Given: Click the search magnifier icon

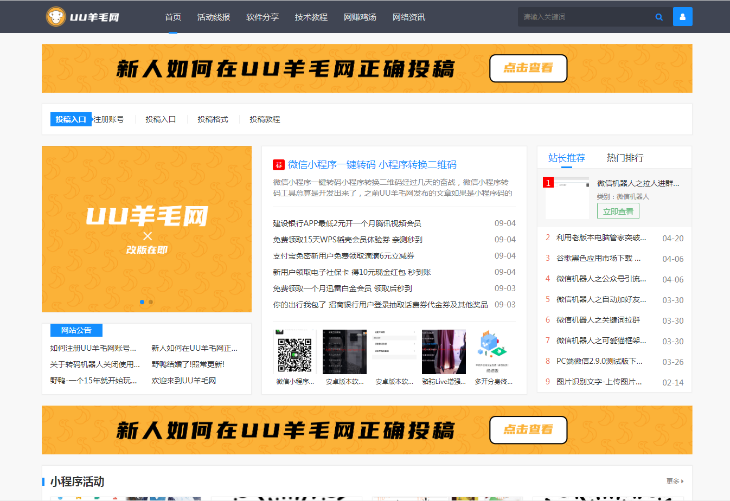Looking at the screenshot, I should tap(659, 17).
